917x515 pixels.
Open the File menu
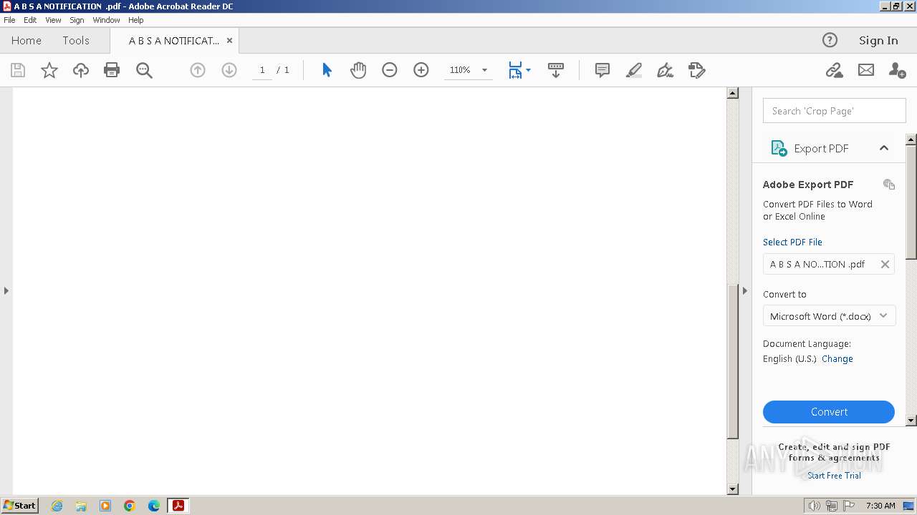point(9,20)
